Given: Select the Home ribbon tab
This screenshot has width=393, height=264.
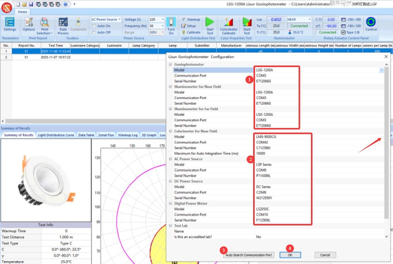Looking at the screenshot, I should pos(22,12).
